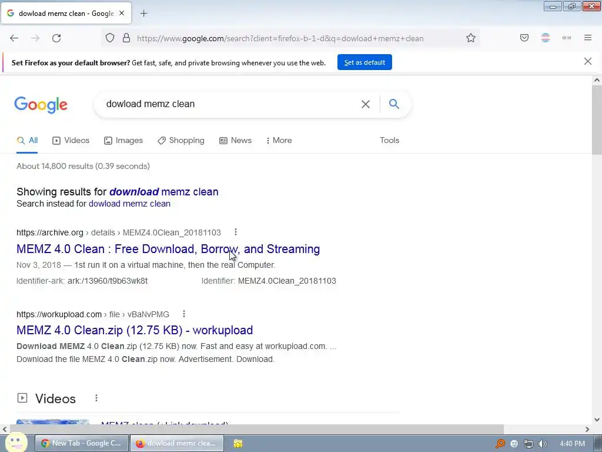
Task: Open MEMZ 4.0 Clean.zip workupload result
Action: (x=135, y=330)
